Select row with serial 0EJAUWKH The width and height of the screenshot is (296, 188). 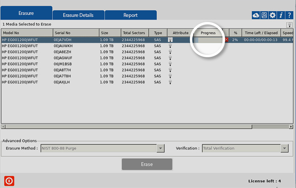click(x=147, y=46)
